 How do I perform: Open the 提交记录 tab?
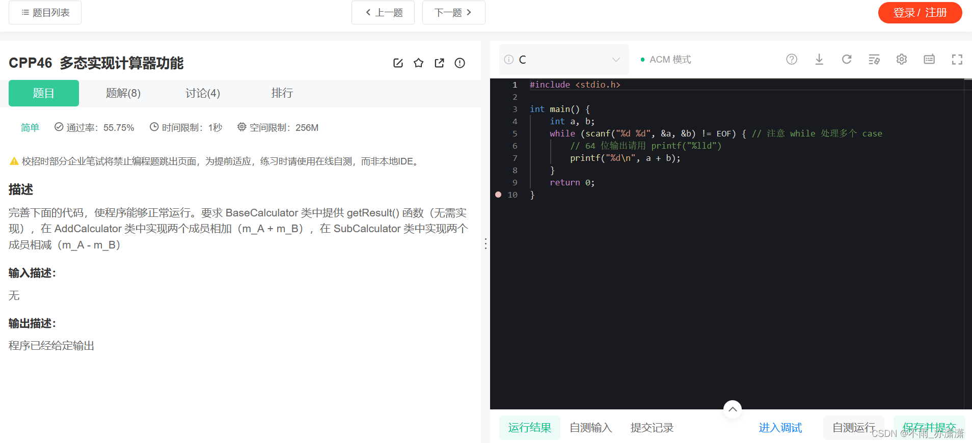tap(652, 428)
